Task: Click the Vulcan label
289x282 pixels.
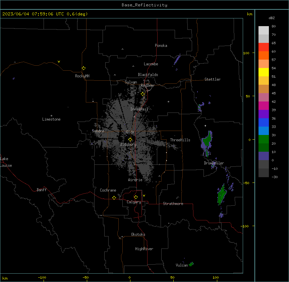Action: [x=182, y=265]
